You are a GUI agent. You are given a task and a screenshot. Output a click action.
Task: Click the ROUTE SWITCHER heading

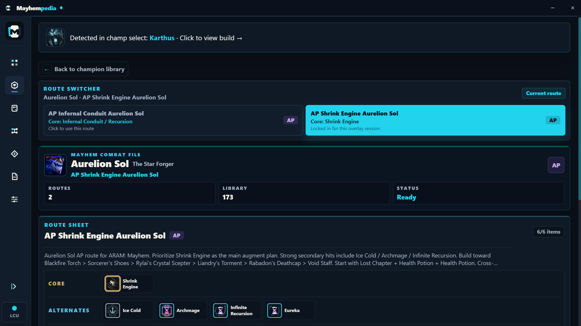(72, 89)
